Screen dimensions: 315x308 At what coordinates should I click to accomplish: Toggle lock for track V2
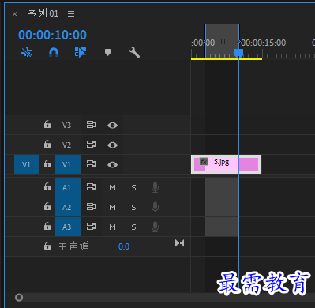coord(47,144)
